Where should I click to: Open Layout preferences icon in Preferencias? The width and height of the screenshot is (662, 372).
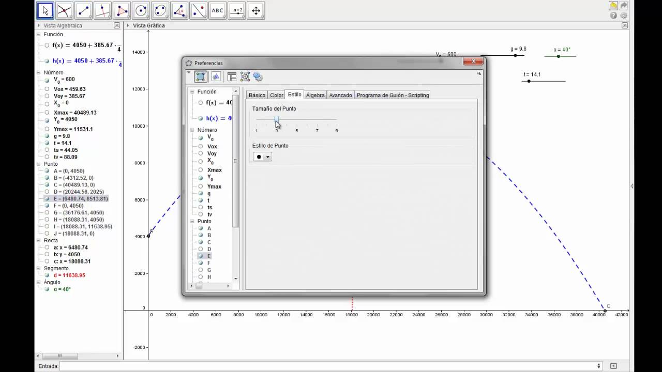coord(232,76)
